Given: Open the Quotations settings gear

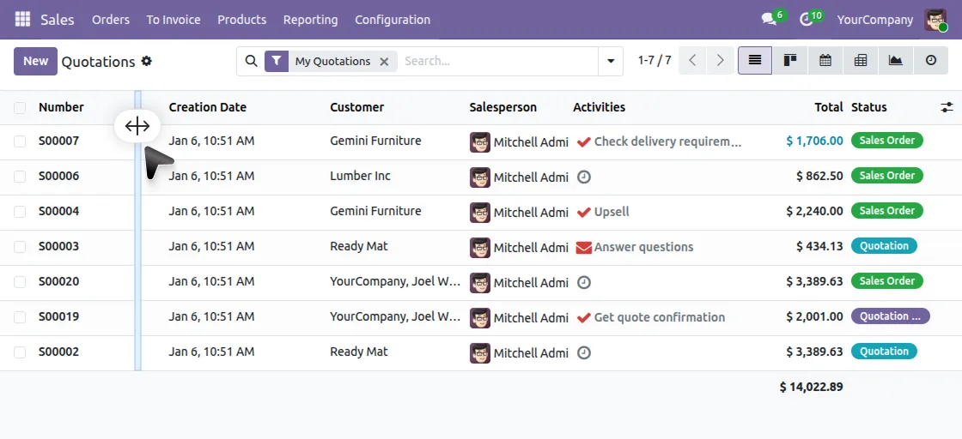Looking at the screenshot, I should coord(147,61).
